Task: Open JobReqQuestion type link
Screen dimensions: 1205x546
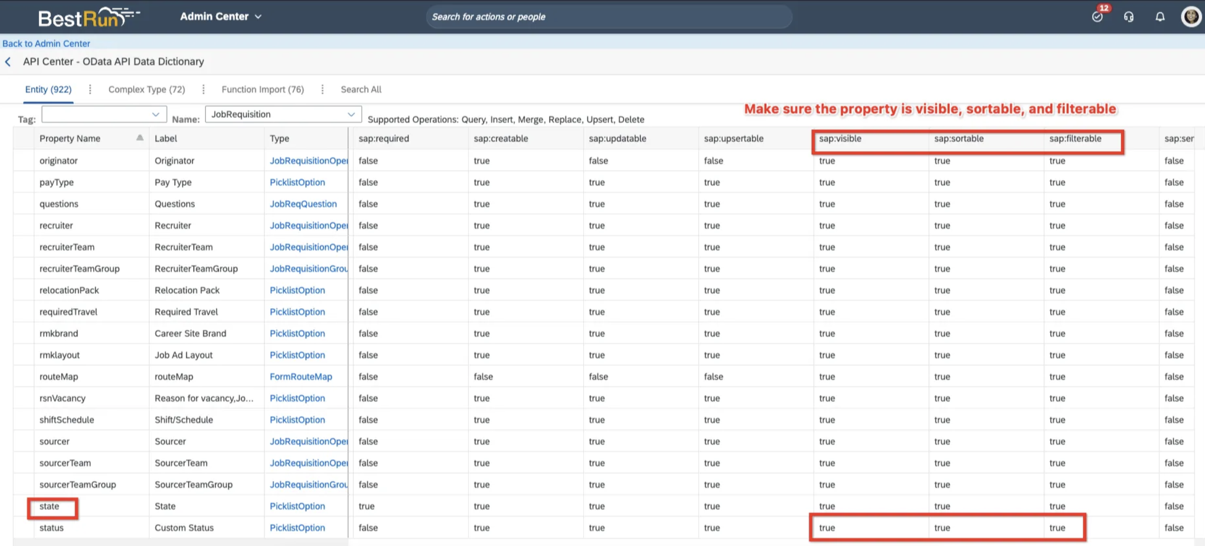Action: click(303, 204)
